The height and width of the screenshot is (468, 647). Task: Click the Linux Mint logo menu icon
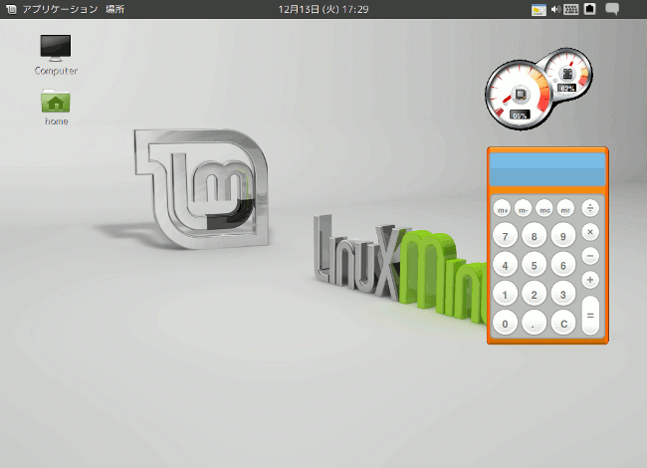(10, 9)
